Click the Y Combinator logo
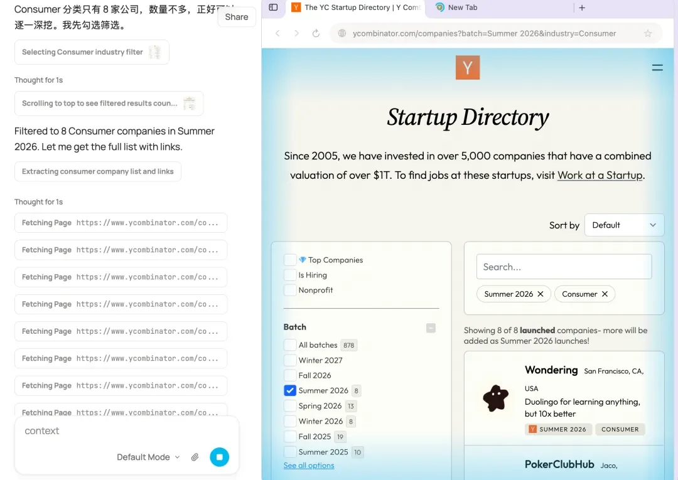The height and width of the screenshot is (480, 678). [x=468, y=67]
